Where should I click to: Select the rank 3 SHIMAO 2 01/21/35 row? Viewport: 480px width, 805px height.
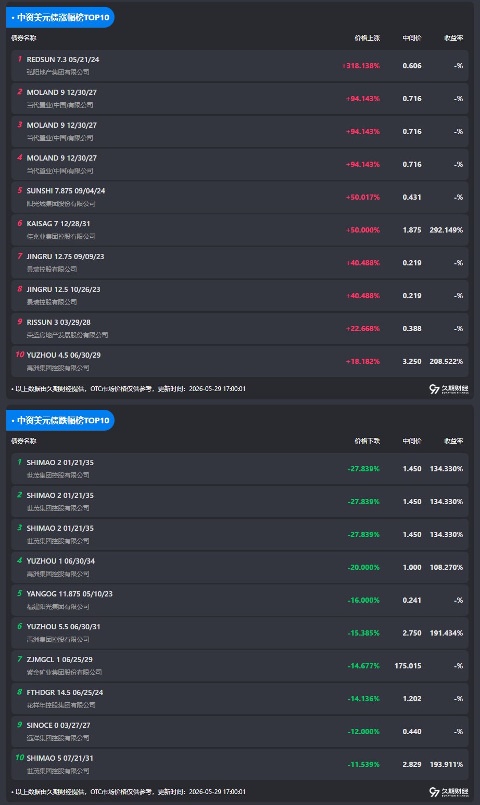240,534
